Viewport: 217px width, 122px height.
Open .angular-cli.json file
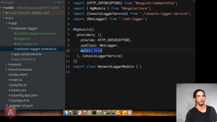pos(21,105)
